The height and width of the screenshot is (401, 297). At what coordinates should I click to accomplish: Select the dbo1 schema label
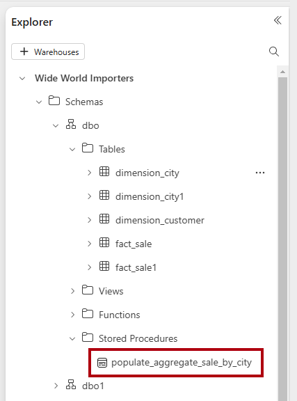click(93, 386)
